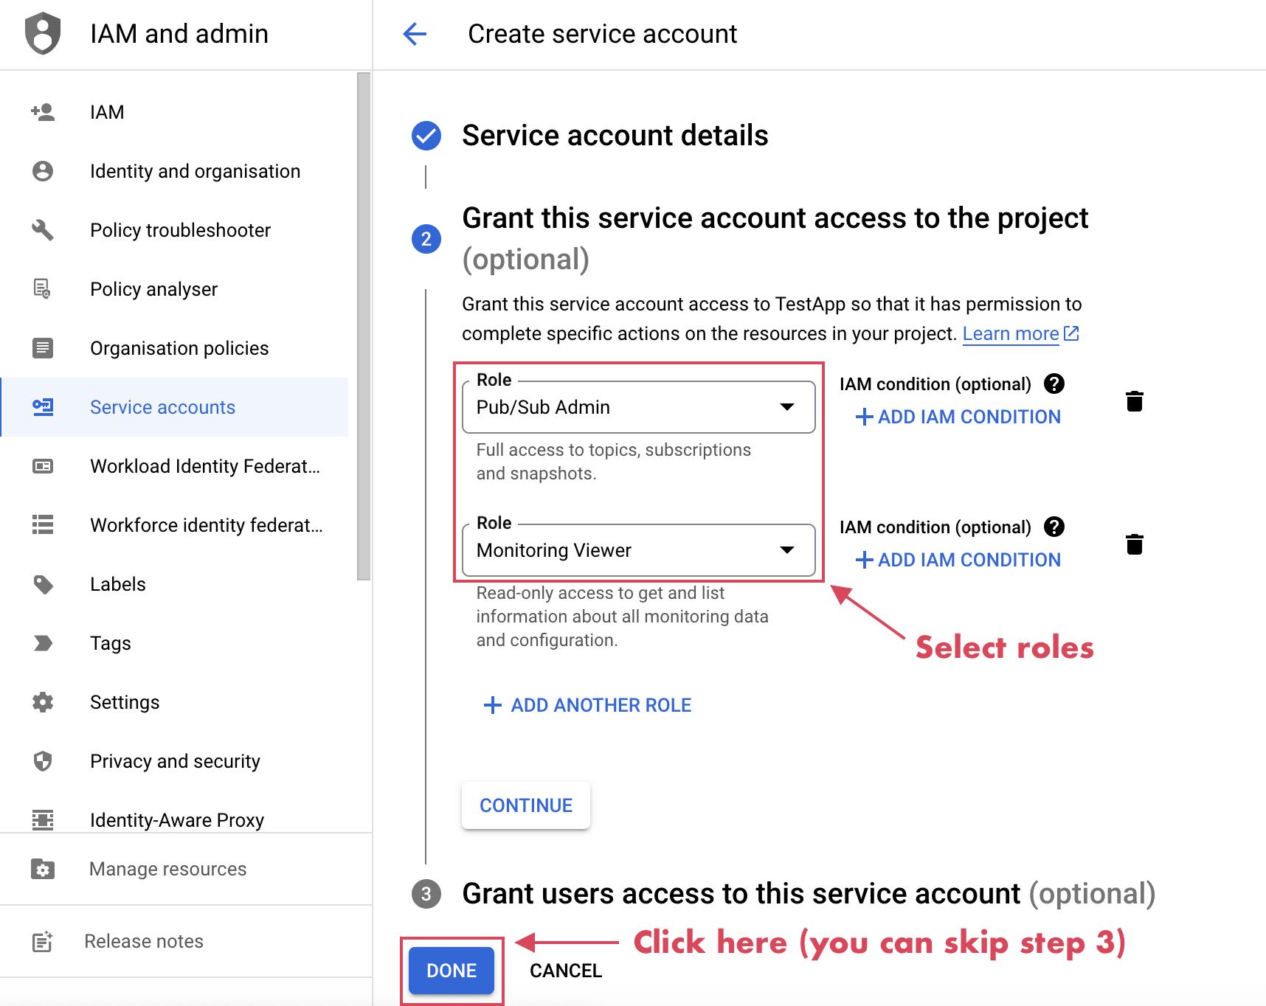Go to Organisation policies in sidebar
The width and height of the screenshot is (1266, 1006).
click(179, 348)
